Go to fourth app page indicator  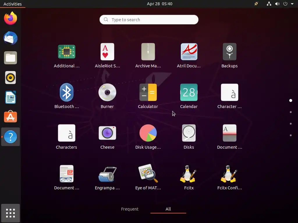click(x=291, y=135)
